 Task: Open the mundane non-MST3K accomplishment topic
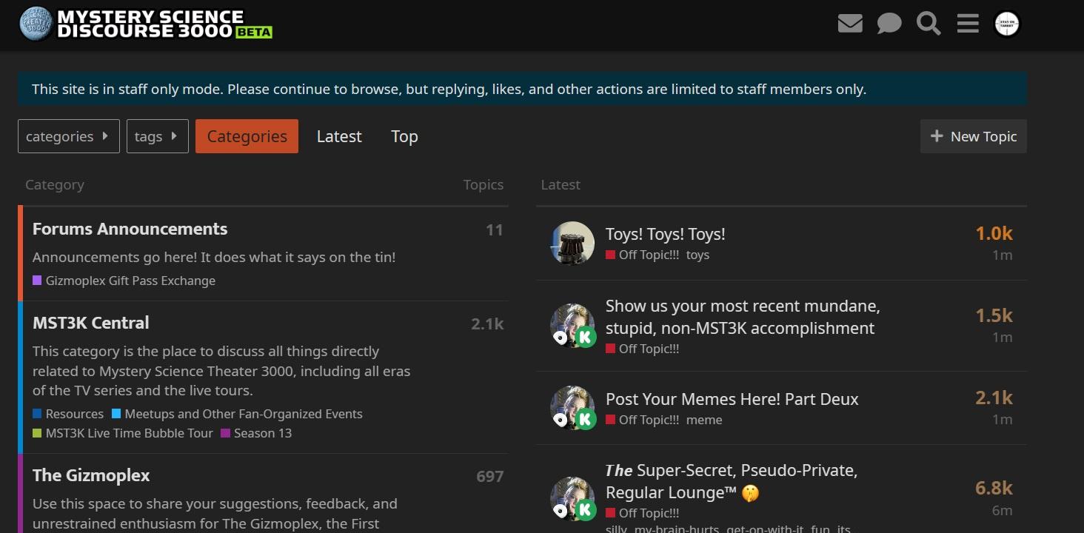coord(743,317)
